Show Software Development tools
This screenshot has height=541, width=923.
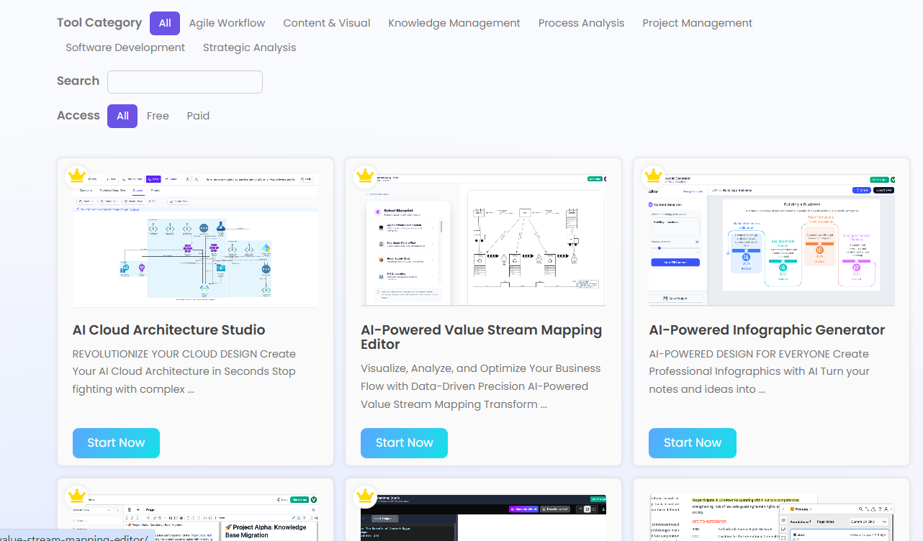click(125, 47)
